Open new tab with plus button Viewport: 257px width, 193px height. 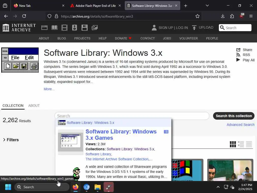(185, 6)
